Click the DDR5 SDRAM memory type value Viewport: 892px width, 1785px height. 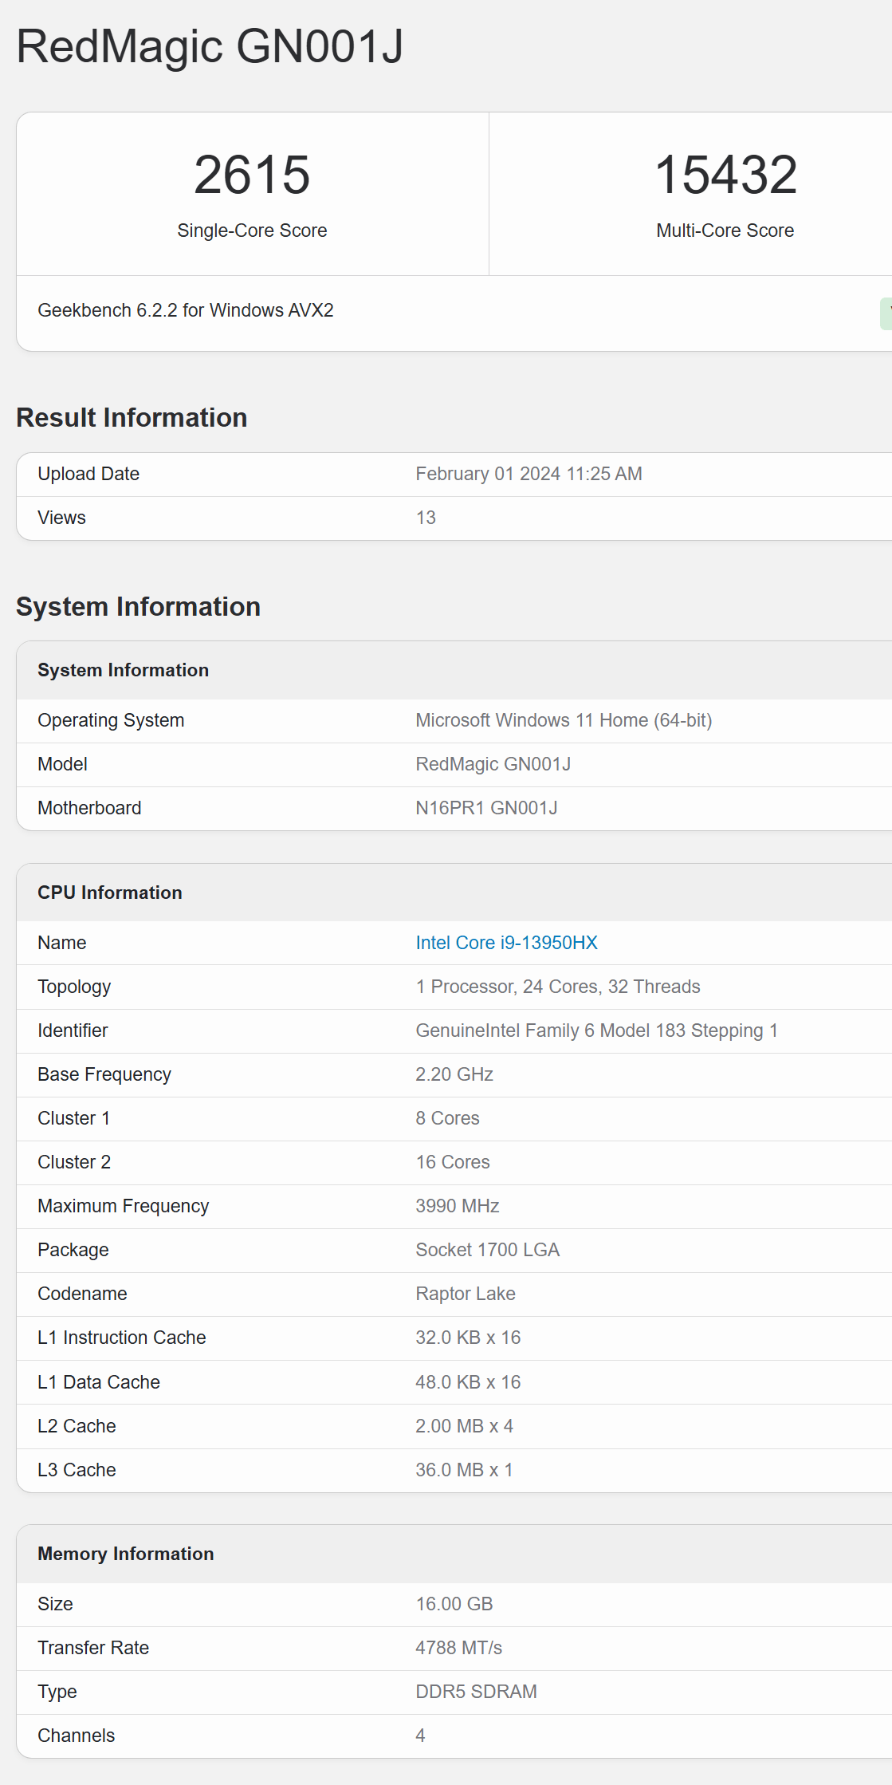click(x=476, y=1692)
